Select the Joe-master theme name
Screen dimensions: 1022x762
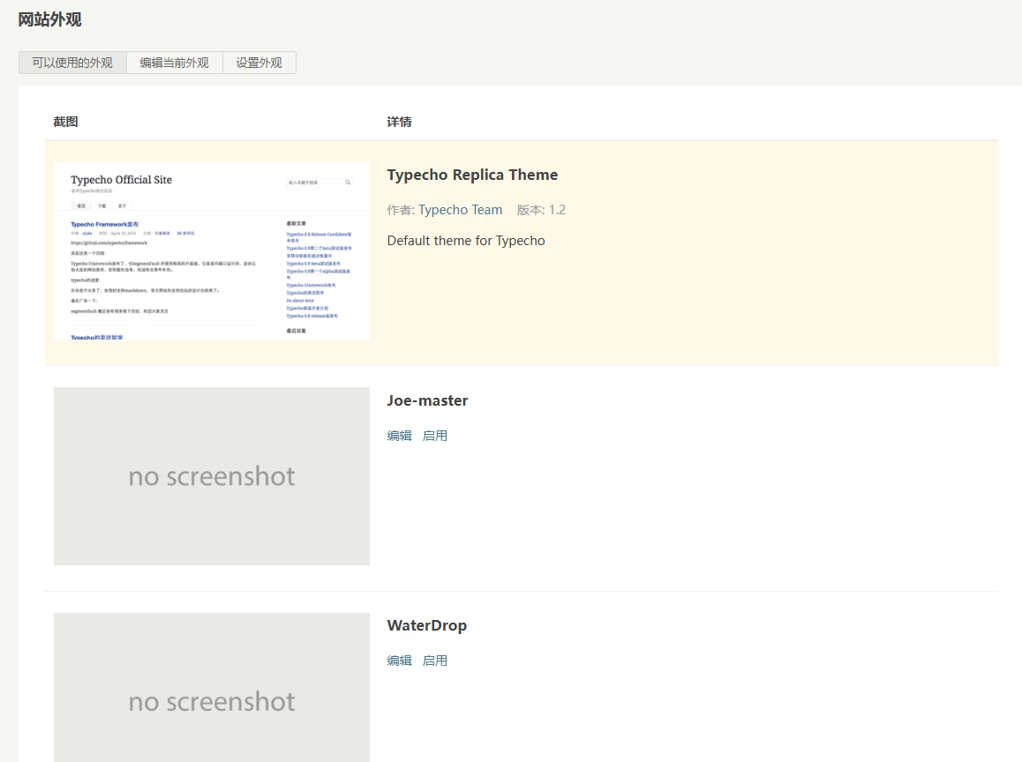click(x=427, y=400)
